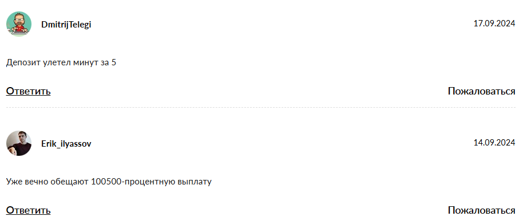
Task: Click the dashed divider between comments
Action: point(260,108)
